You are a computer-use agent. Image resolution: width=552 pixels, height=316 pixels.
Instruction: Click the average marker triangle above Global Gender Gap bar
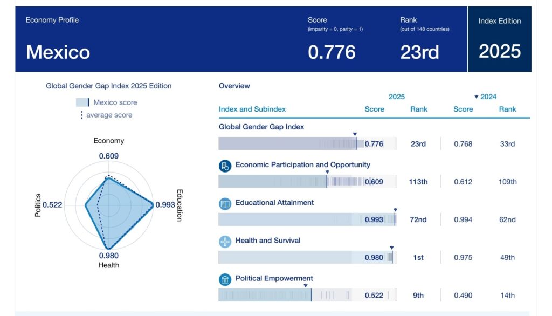click(x=355, y=134)
